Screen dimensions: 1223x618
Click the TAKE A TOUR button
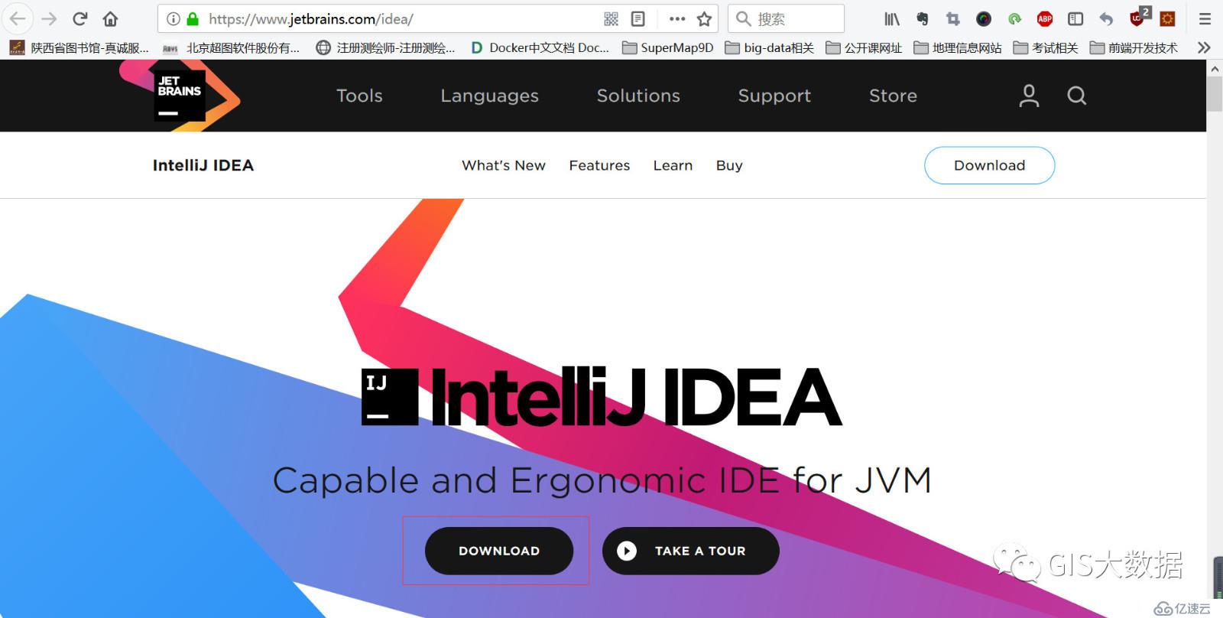point(690,551)
